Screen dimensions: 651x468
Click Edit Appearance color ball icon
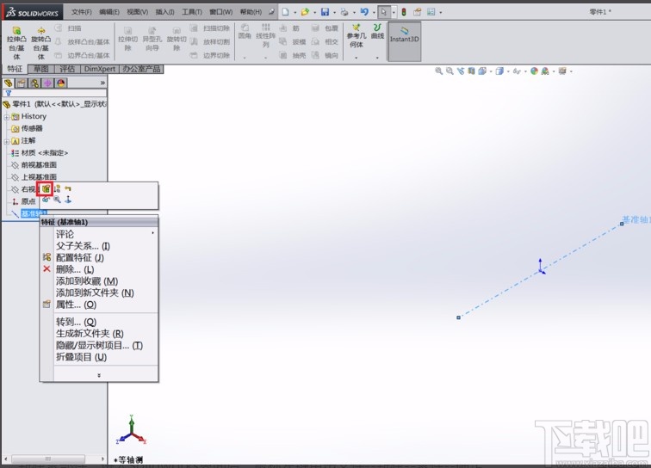(535, 71)
